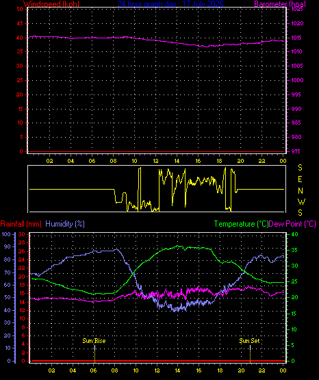Click the "Barometer (hpa)" axis title
Image resolution: width=319 pixels, height=380 pixels.
pyautogui.click(x=280, y=4)
